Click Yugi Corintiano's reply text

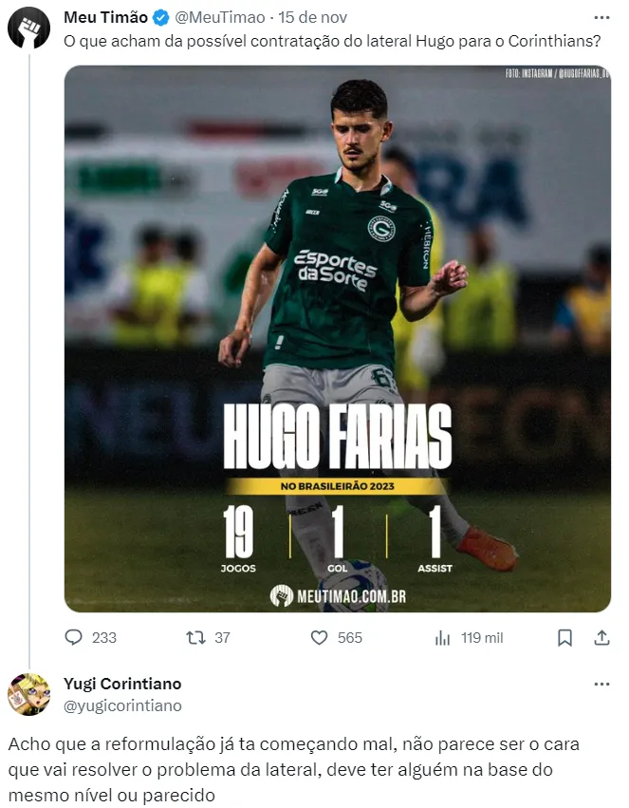tap(292, 768)
